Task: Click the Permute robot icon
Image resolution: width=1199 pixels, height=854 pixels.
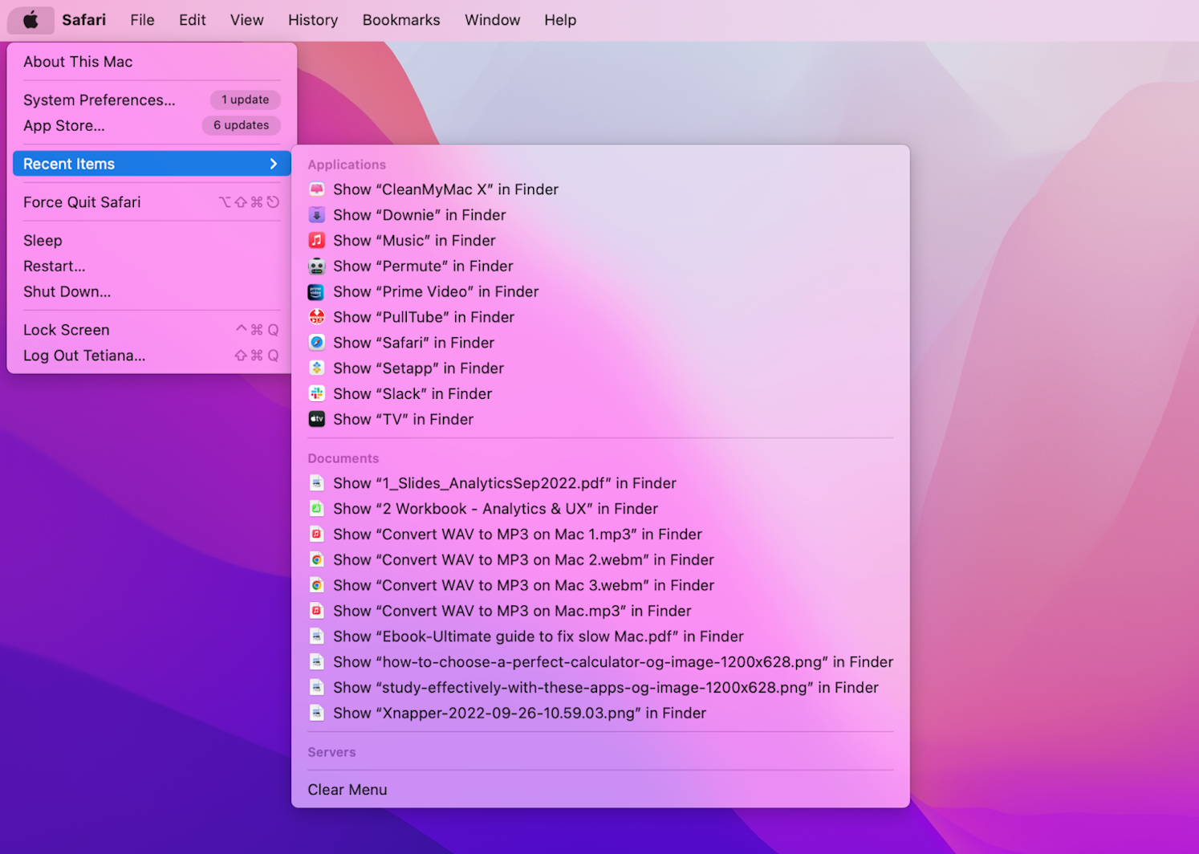Action: [317, 266]
